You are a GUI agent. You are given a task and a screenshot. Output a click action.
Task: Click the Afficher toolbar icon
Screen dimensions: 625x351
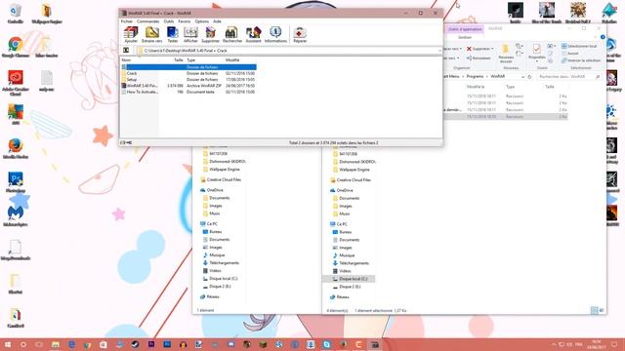190,35
